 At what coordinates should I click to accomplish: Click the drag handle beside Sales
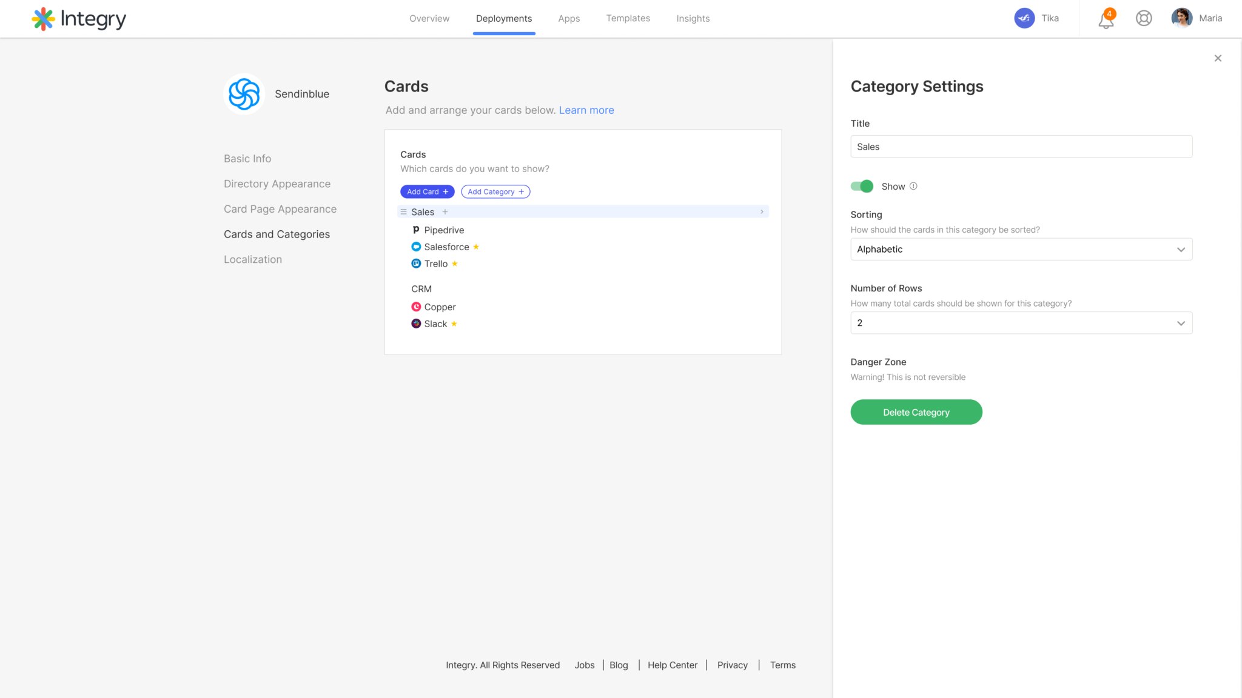(403, 212)
